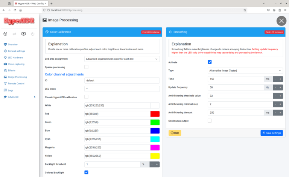Image resolution: width=289 pixels, height=177 pixels.
Task: Click the Red color swatch
Action: tap(155, 114)
